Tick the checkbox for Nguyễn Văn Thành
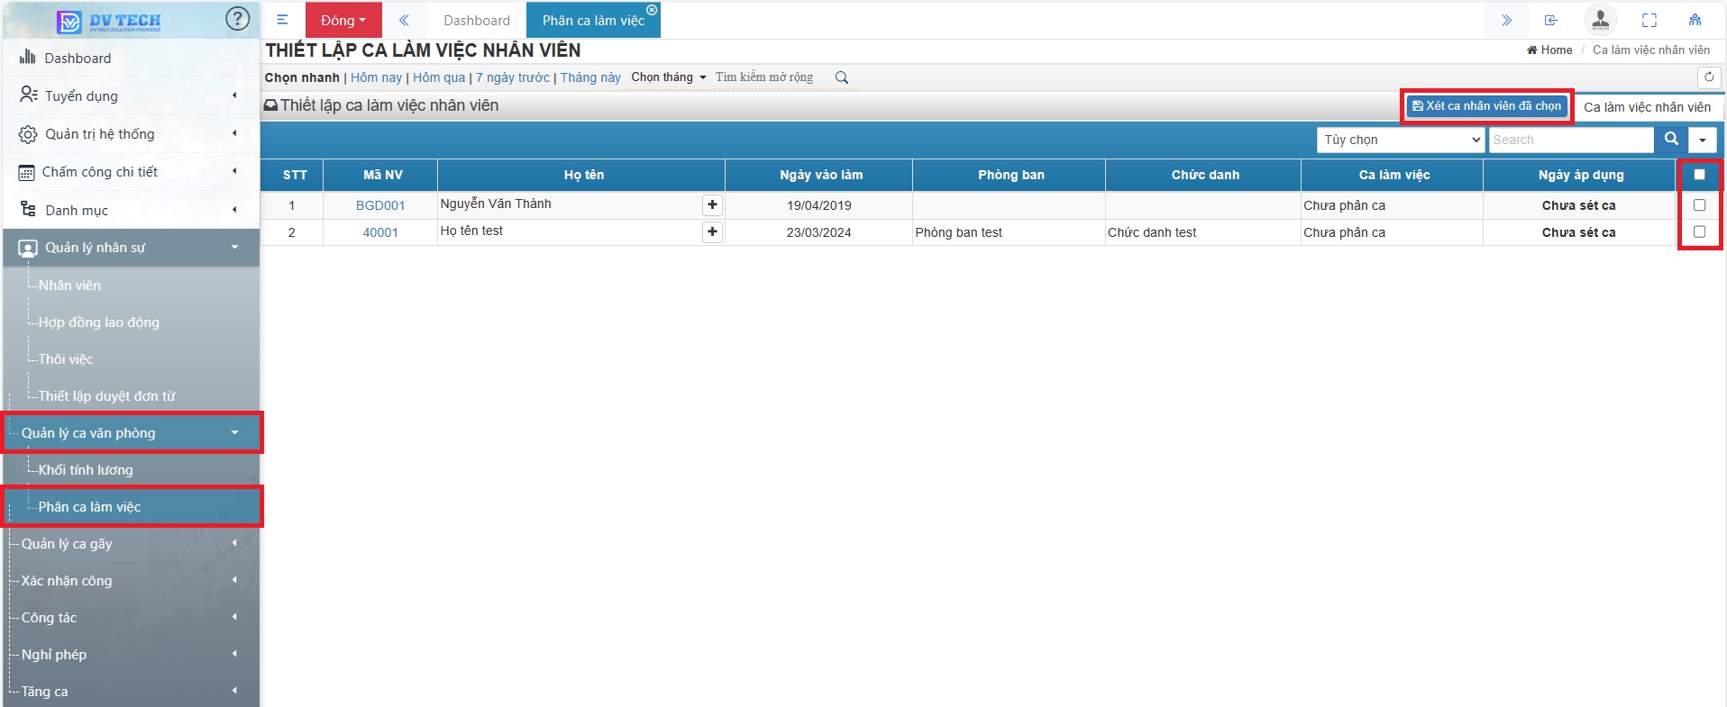The height and width of the screenshot is (707, 1727). [1699, 205]
